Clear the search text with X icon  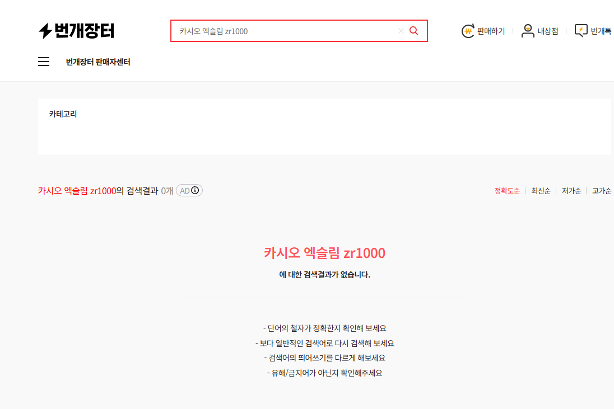401,31
